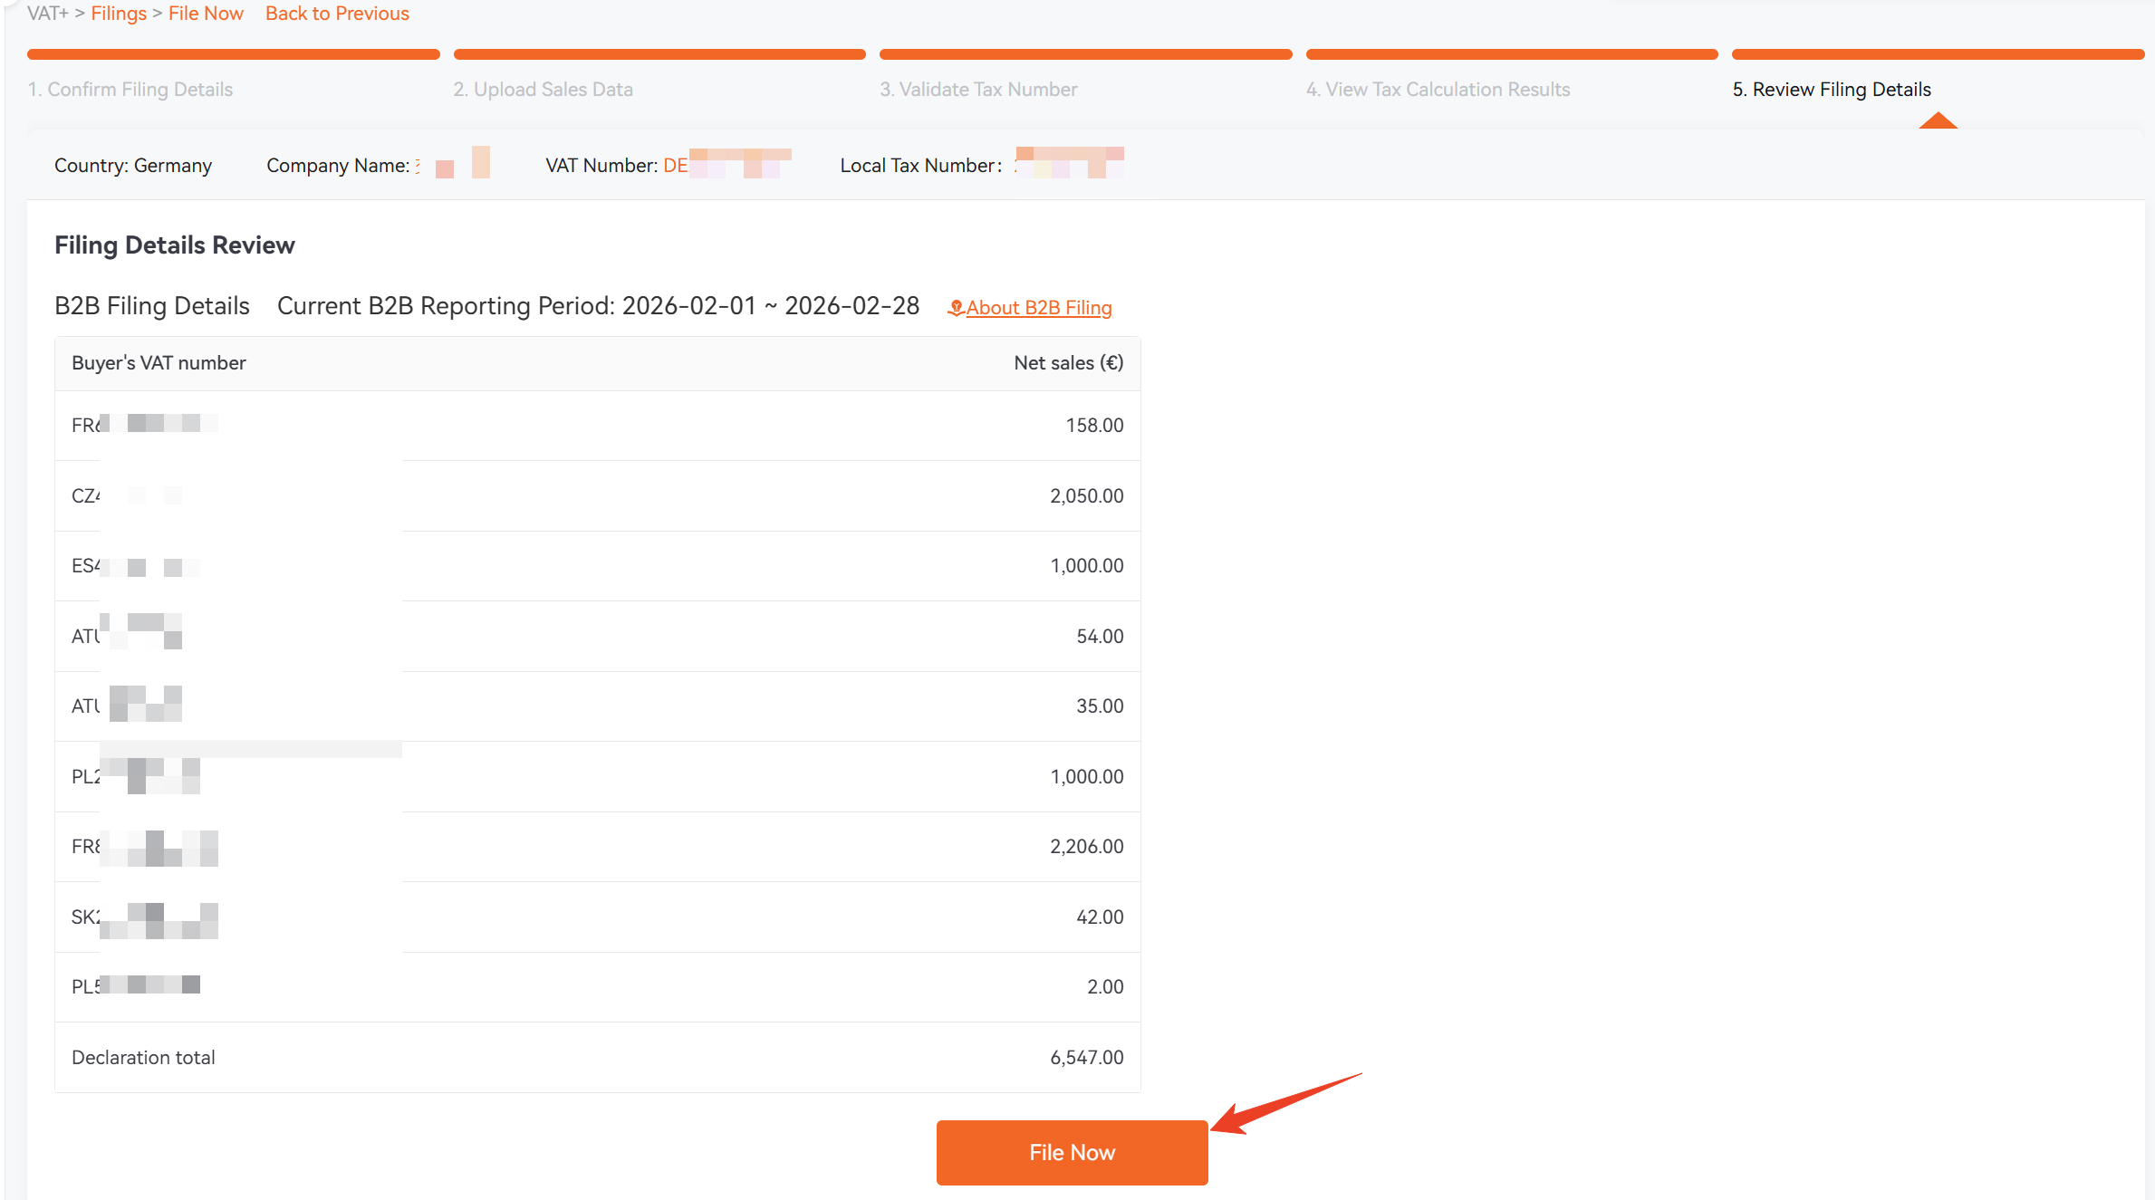Select the SK buyer row with 42.00
2155x1200 pixels.
click(x=598, y=917)
